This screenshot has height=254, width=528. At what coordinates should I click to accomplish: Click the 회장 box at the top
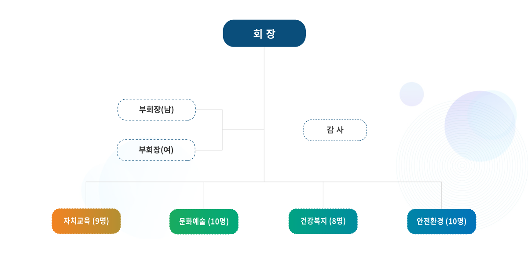click(x=264, y=33)
